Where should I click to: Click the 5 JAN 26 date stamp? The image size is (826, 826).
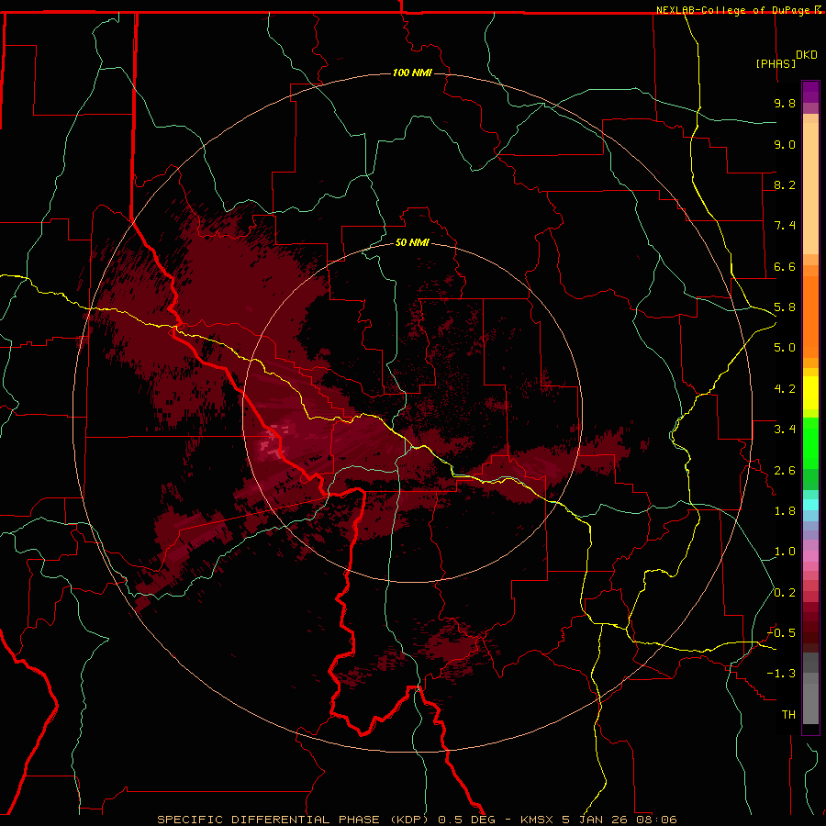tap(597, 820)
